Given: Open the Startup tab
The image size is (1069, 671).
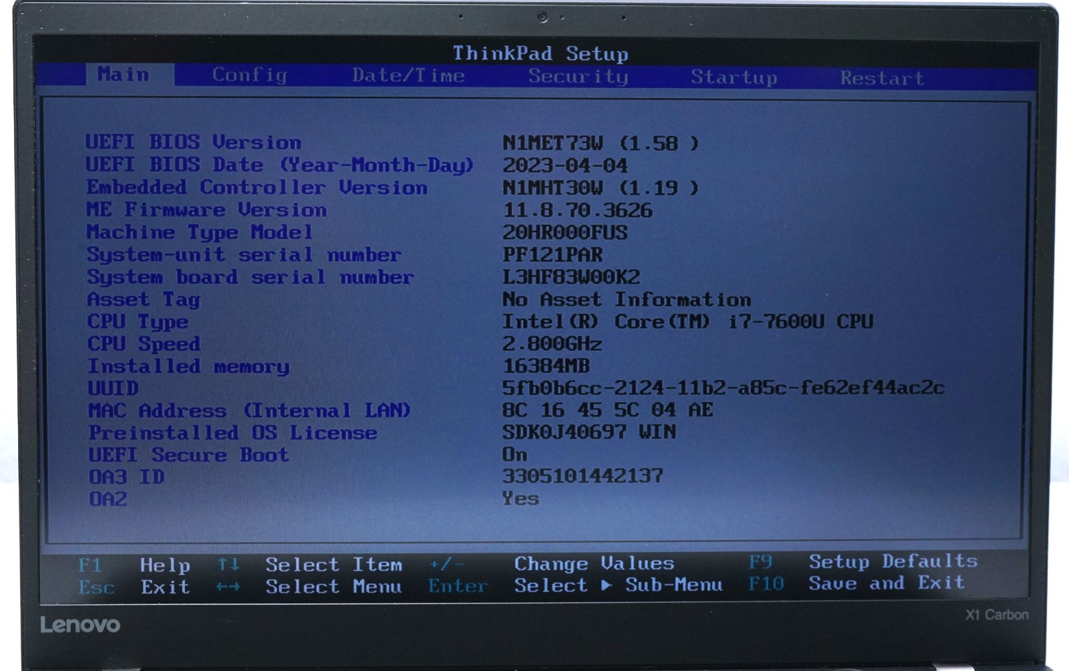Looking at the screenshot, I should (734, 77).
